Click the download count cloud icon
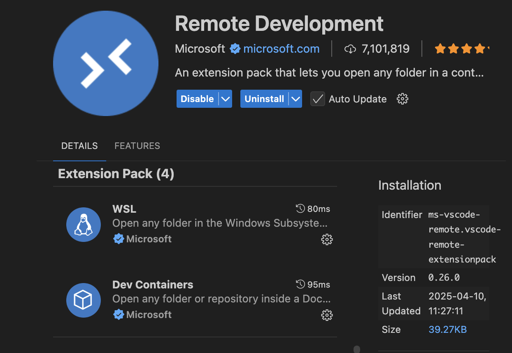This screenshot has width=512, height=353. pos(350,49)
